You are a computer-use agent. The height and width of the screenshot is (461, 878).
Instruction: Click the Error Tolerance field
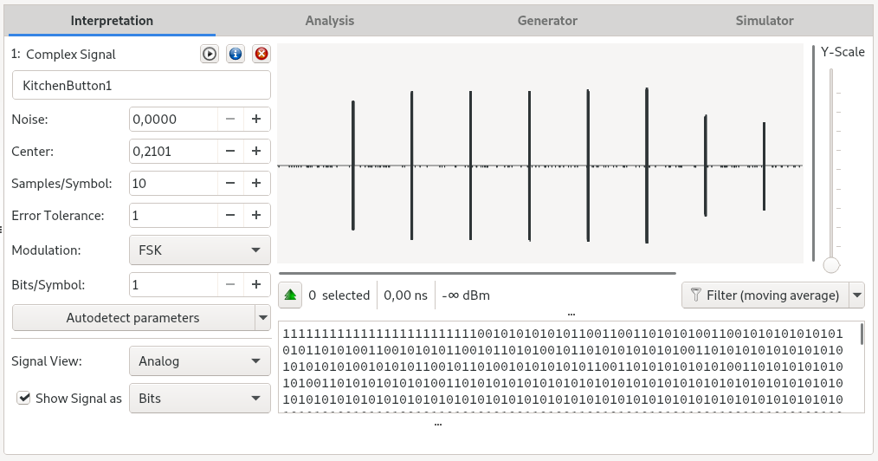point(173,216)
